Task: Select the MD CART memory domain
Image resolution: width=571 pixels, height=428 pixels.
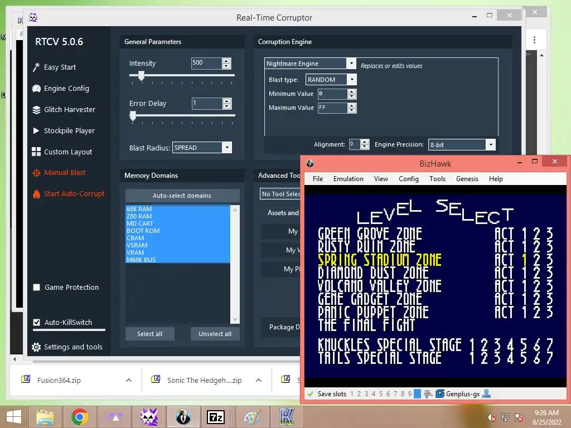Action: point(178,223)
